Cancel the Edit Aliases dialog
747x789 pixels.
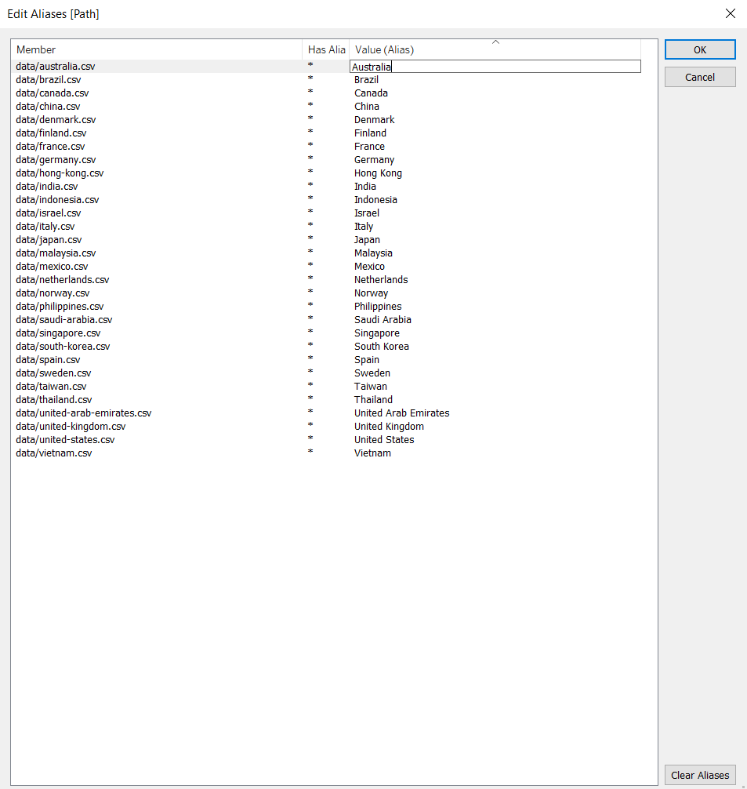point(699,76)
